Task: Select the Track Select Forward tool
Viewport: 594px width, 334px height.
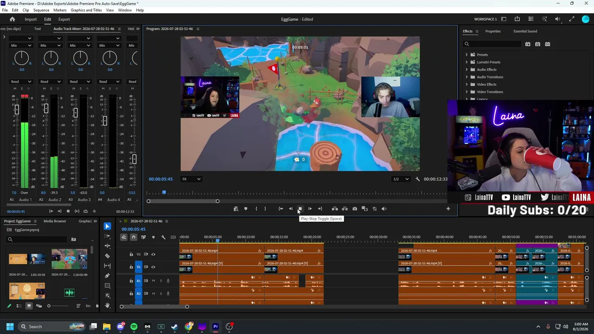Action: (x=107, y=236)
